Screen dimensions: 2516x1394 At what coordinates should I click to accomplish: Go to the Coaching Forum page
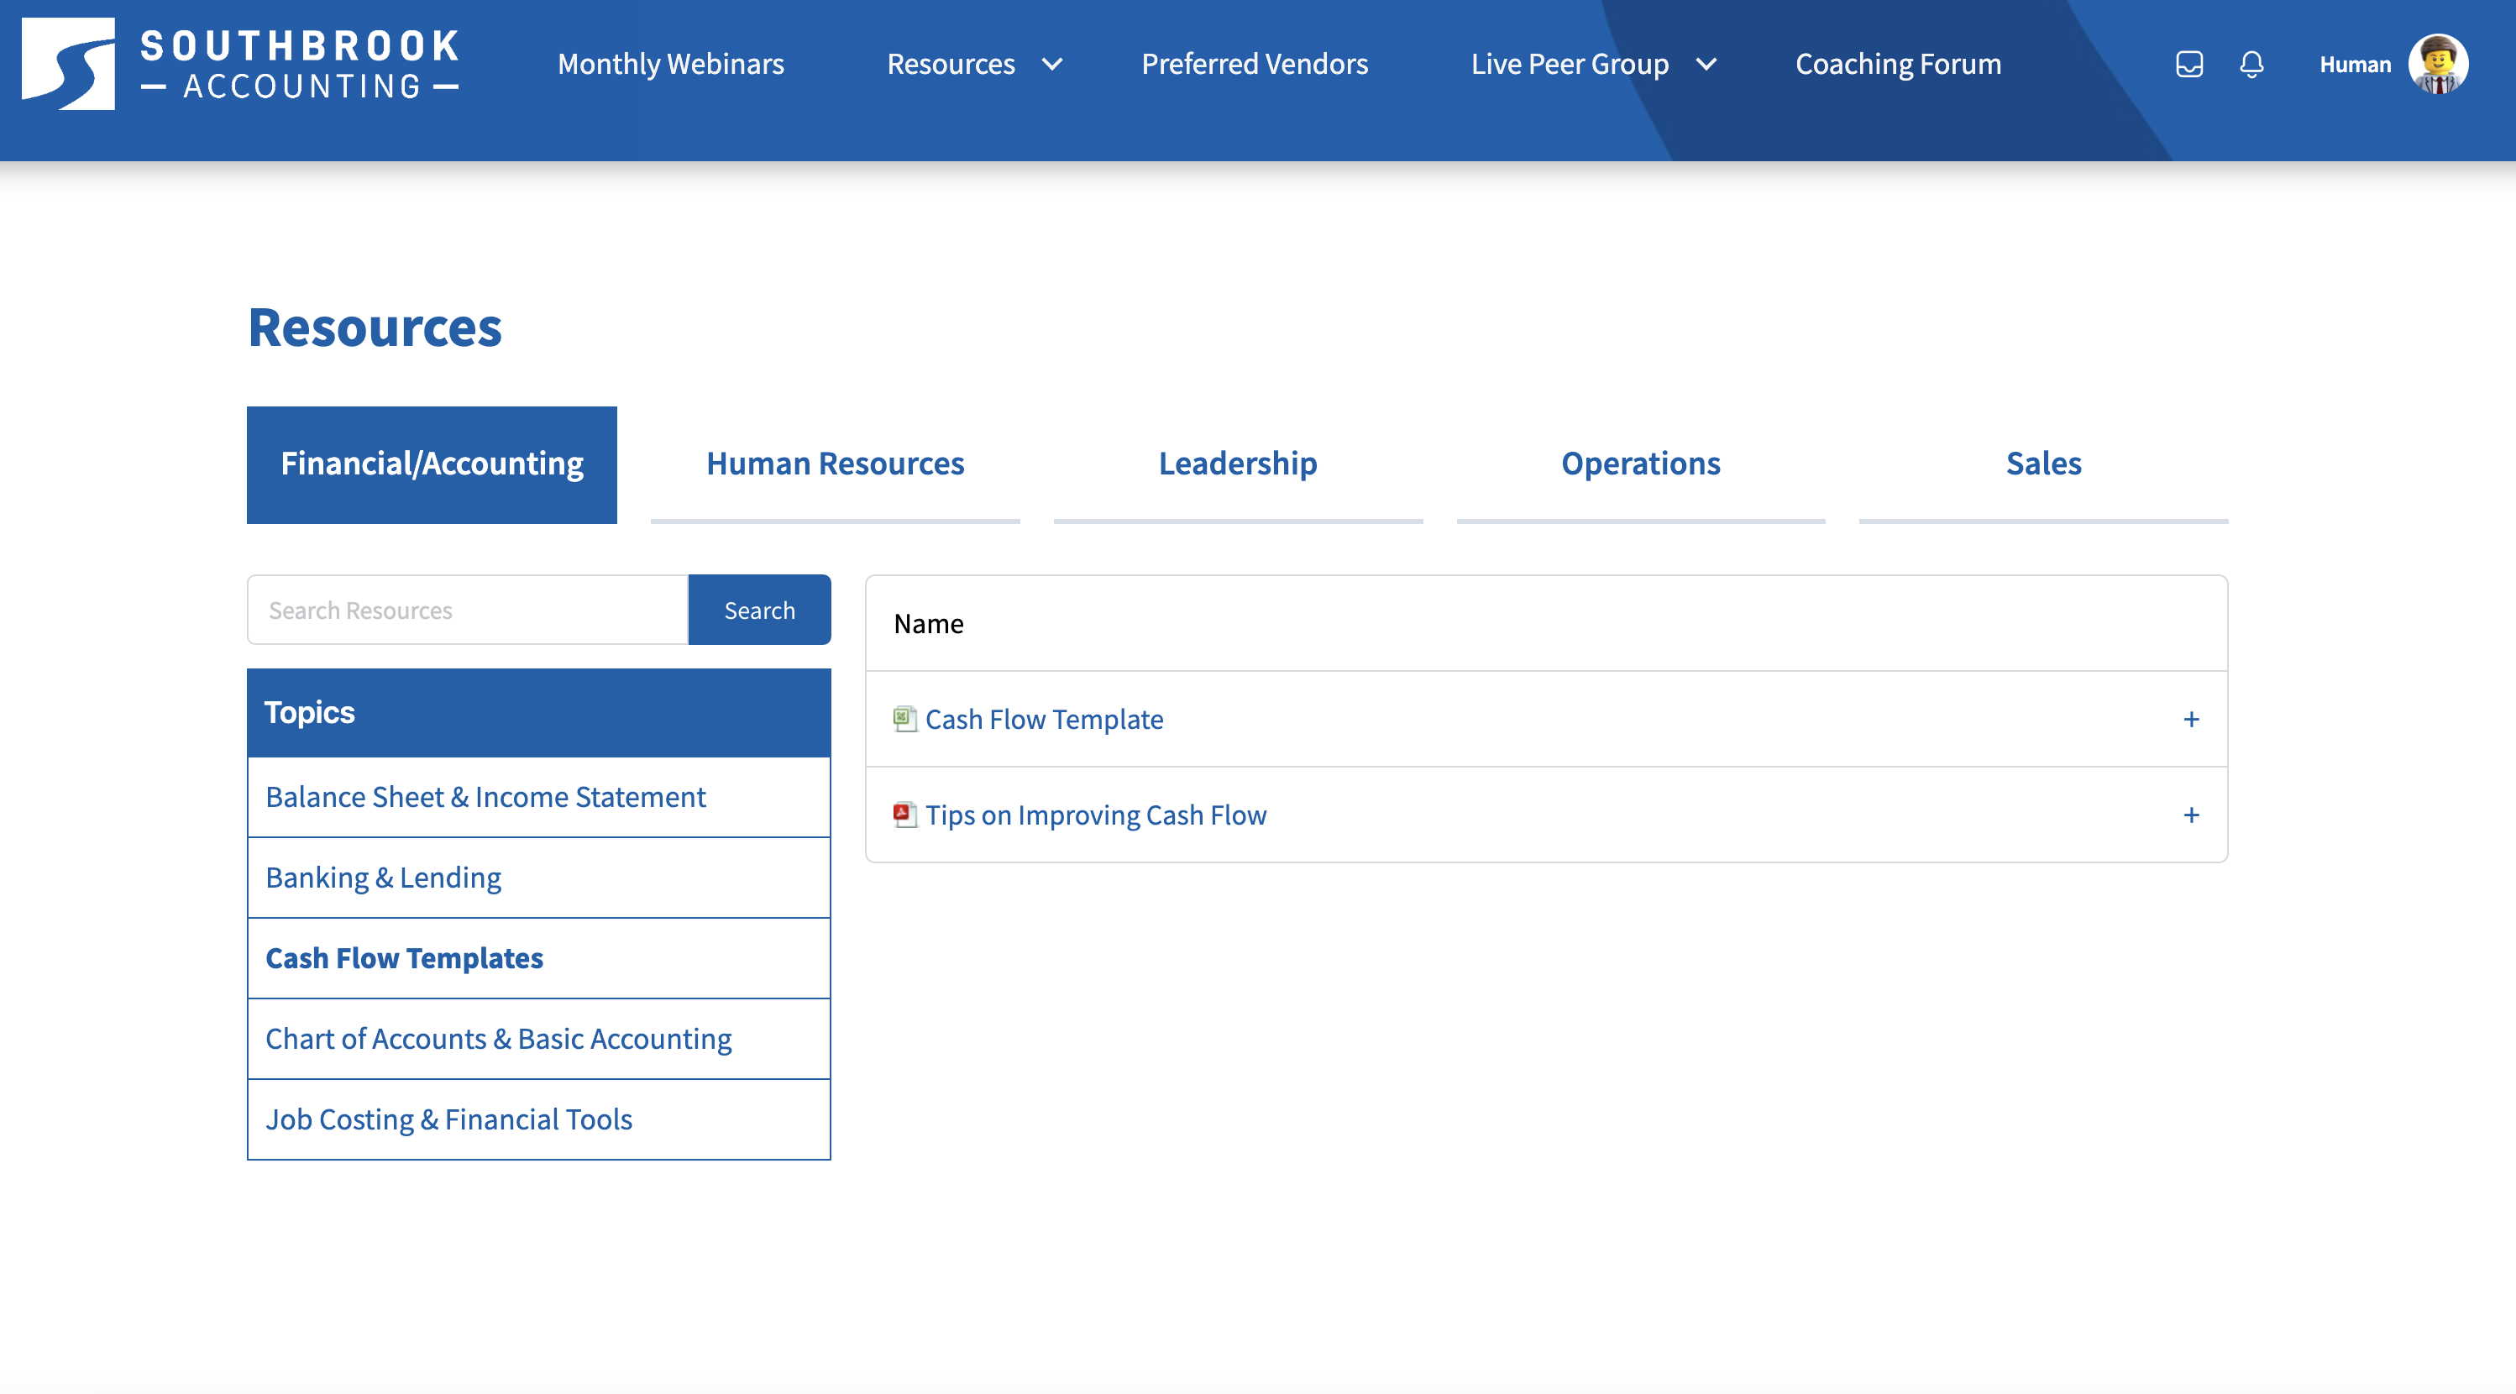click(x=1898, y=65)
